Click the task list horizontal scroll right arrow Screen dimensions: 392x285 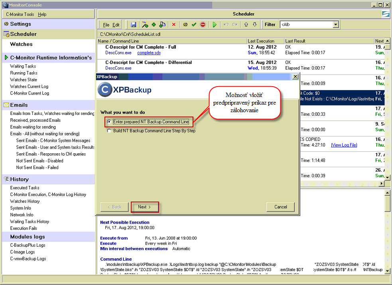382,183
